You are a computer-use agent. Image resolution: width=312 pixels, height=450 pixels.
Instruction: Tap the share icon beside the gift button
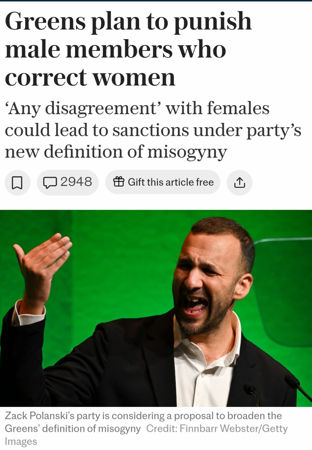239,183
